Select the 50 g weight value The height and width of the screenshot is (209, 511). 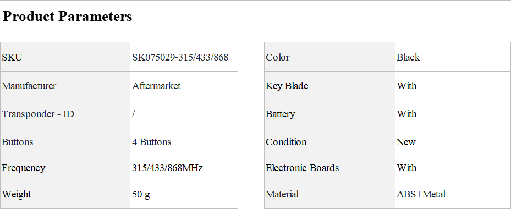coord(141,194)
